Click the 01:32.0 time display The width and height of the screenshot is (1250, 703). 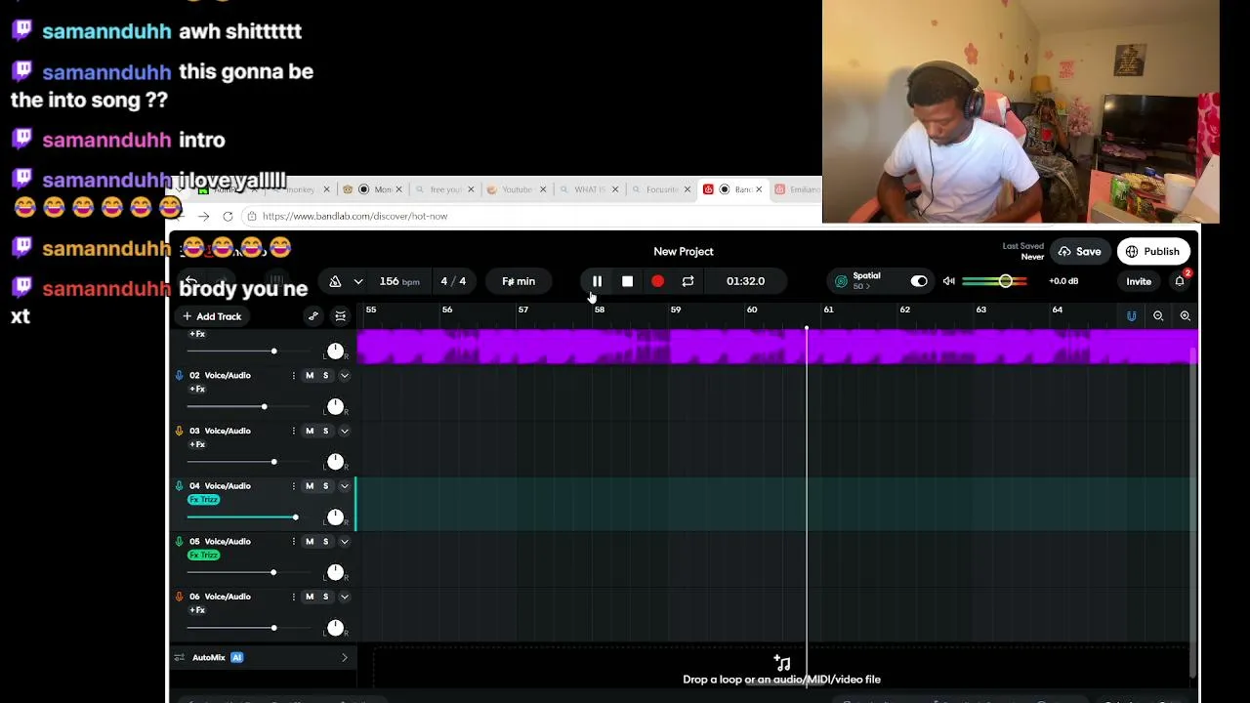[x=745, y=281]
